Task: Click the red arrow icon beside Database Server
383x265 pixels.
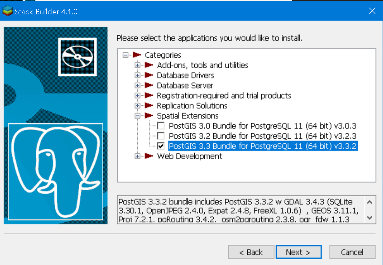Action: (149, 85)
